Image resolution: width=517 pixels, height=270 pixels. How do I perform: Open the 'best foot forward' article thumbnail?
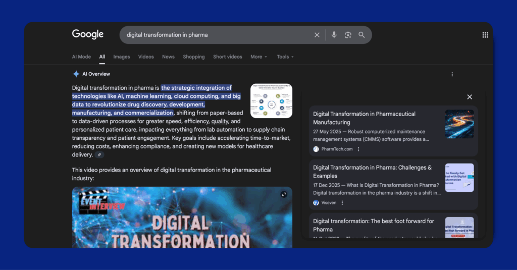(x=459, y=228)
